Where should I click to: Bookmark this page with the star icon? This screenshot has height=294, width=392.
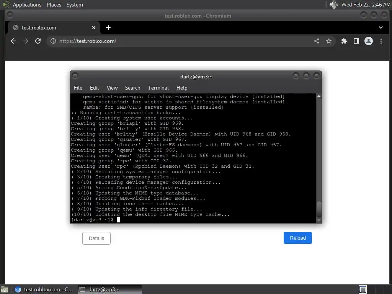tap(329, 41)
